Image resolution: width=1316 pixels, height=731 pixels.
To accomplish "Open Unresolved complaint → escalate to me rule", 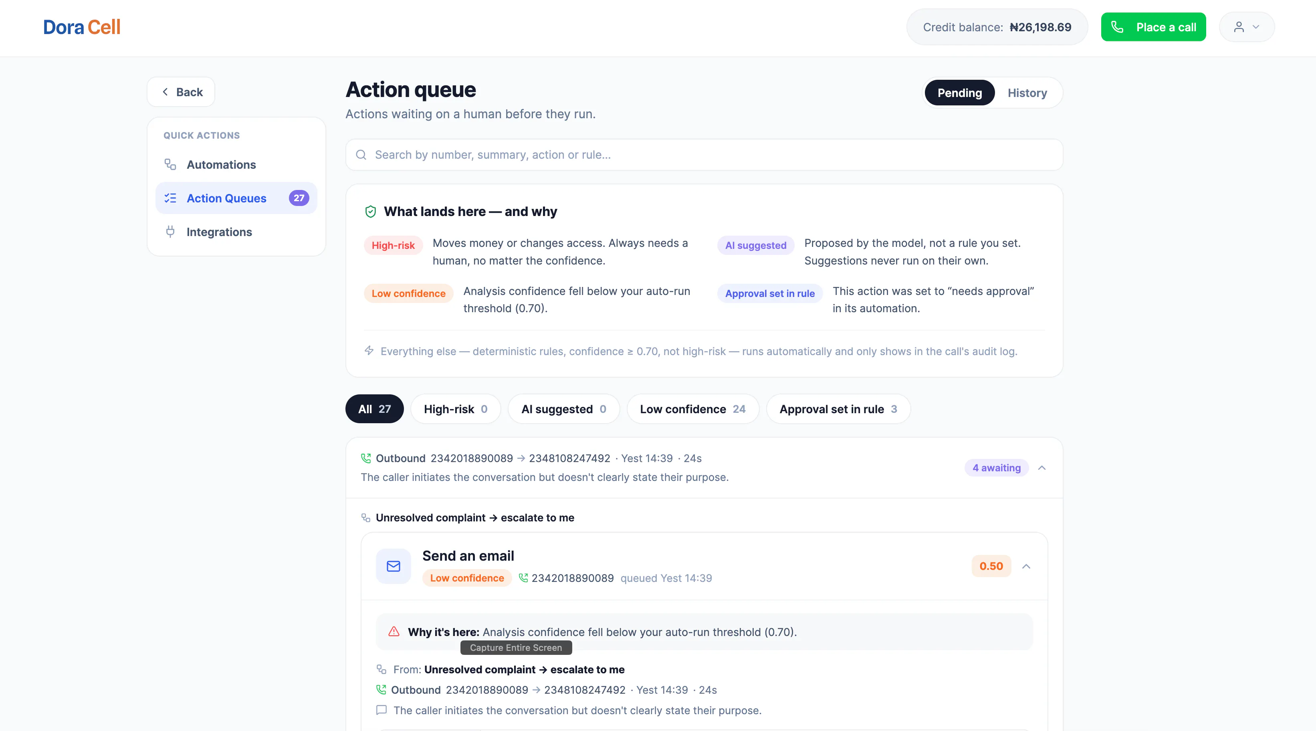I will 475,518.
